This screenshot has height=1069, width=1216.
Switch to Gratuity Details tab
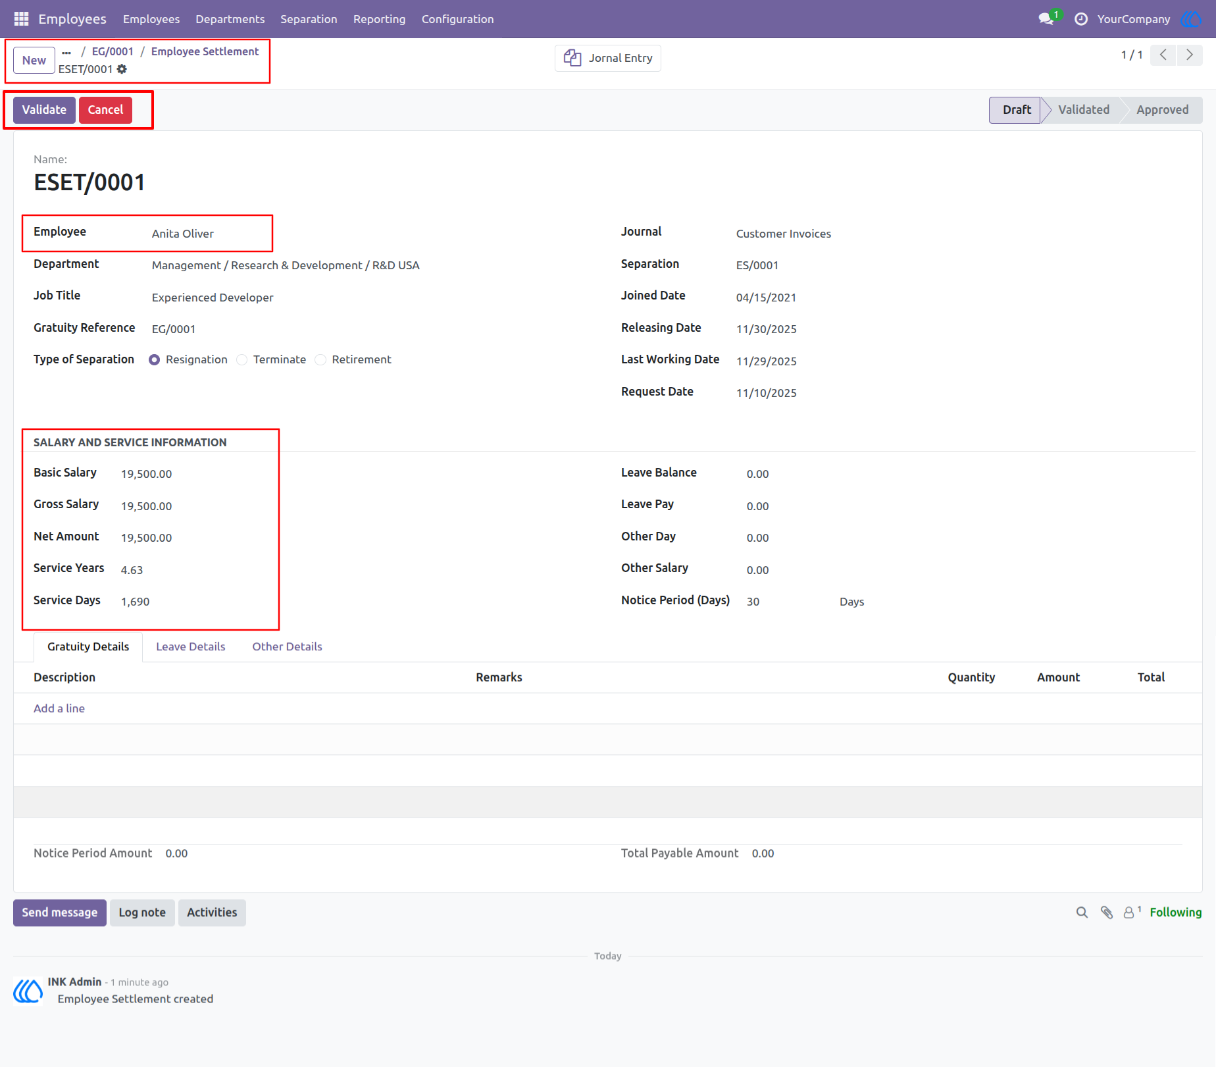tap(88, 647)
